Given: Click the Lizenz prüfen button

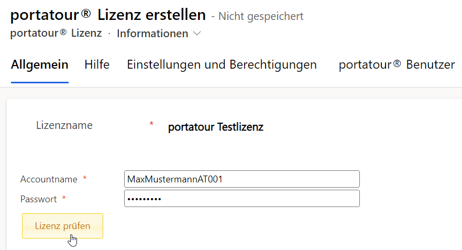Looking at the screenshot, I should (62, 226).
